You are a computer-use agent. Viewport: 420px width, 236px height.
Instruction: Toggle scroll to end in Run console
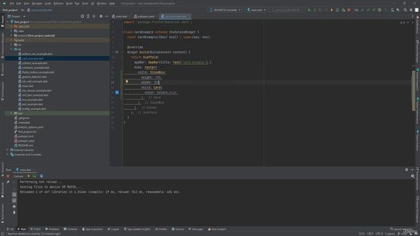pos(14,201)
